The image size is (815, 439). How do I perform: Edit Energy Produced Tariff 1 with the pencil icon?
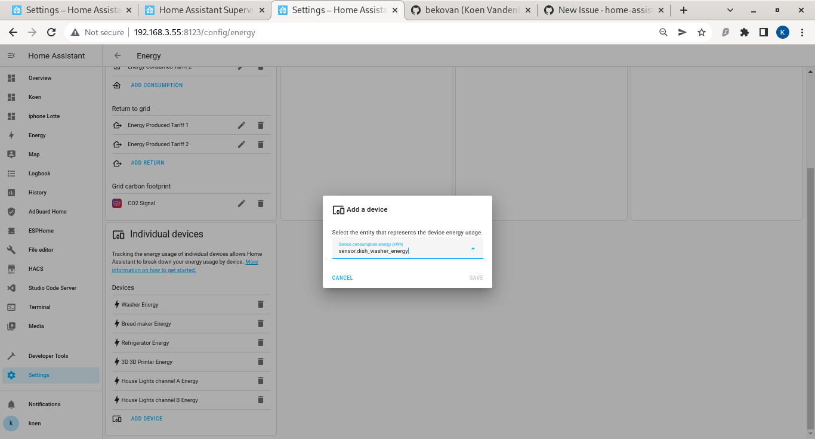point(241,125)
